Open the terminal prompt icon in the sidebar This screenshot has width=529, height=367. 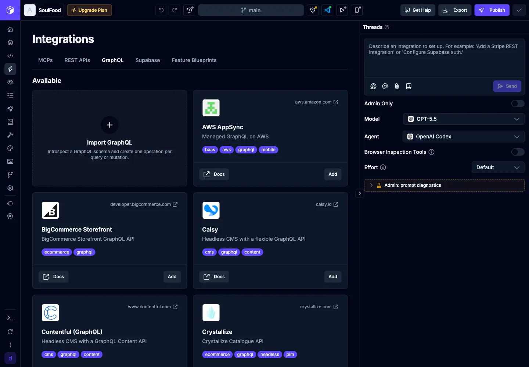pos(10,318)
